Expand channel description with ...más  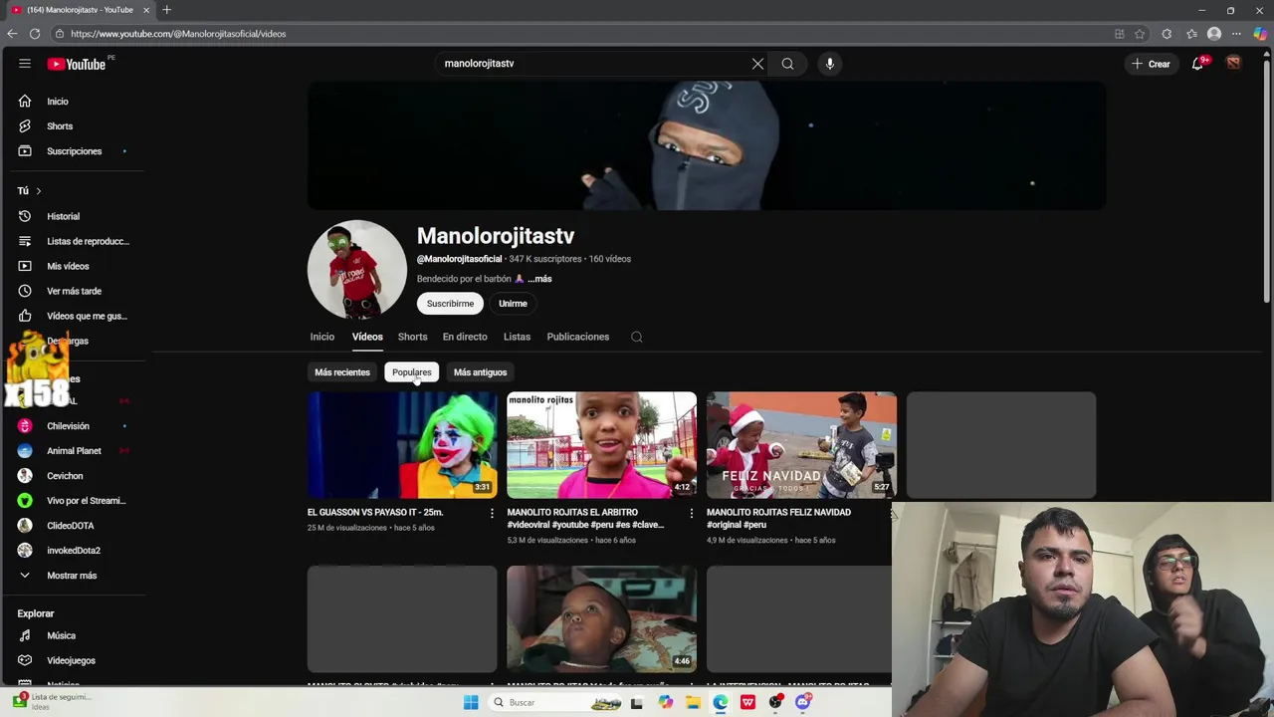pos(539,279)
